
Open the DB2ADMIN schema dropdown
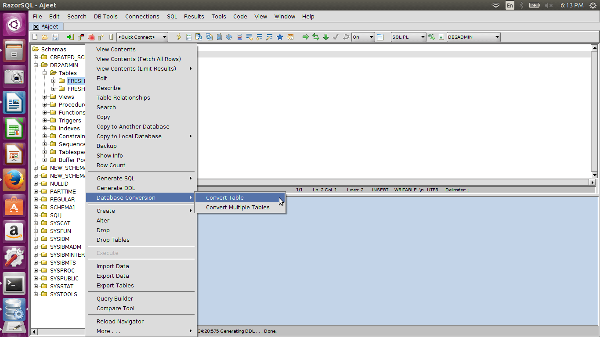point(473,37)
